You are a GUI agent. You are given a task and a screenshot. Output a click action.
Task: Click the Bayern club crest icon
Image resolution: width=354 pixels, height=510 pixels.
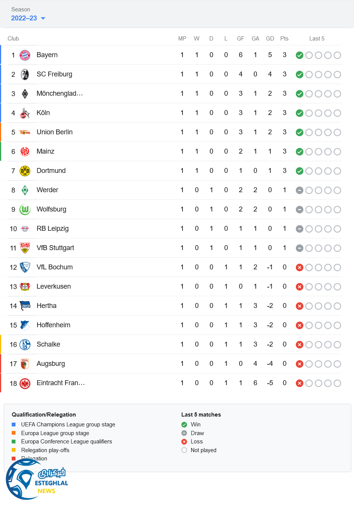(25, 55)
